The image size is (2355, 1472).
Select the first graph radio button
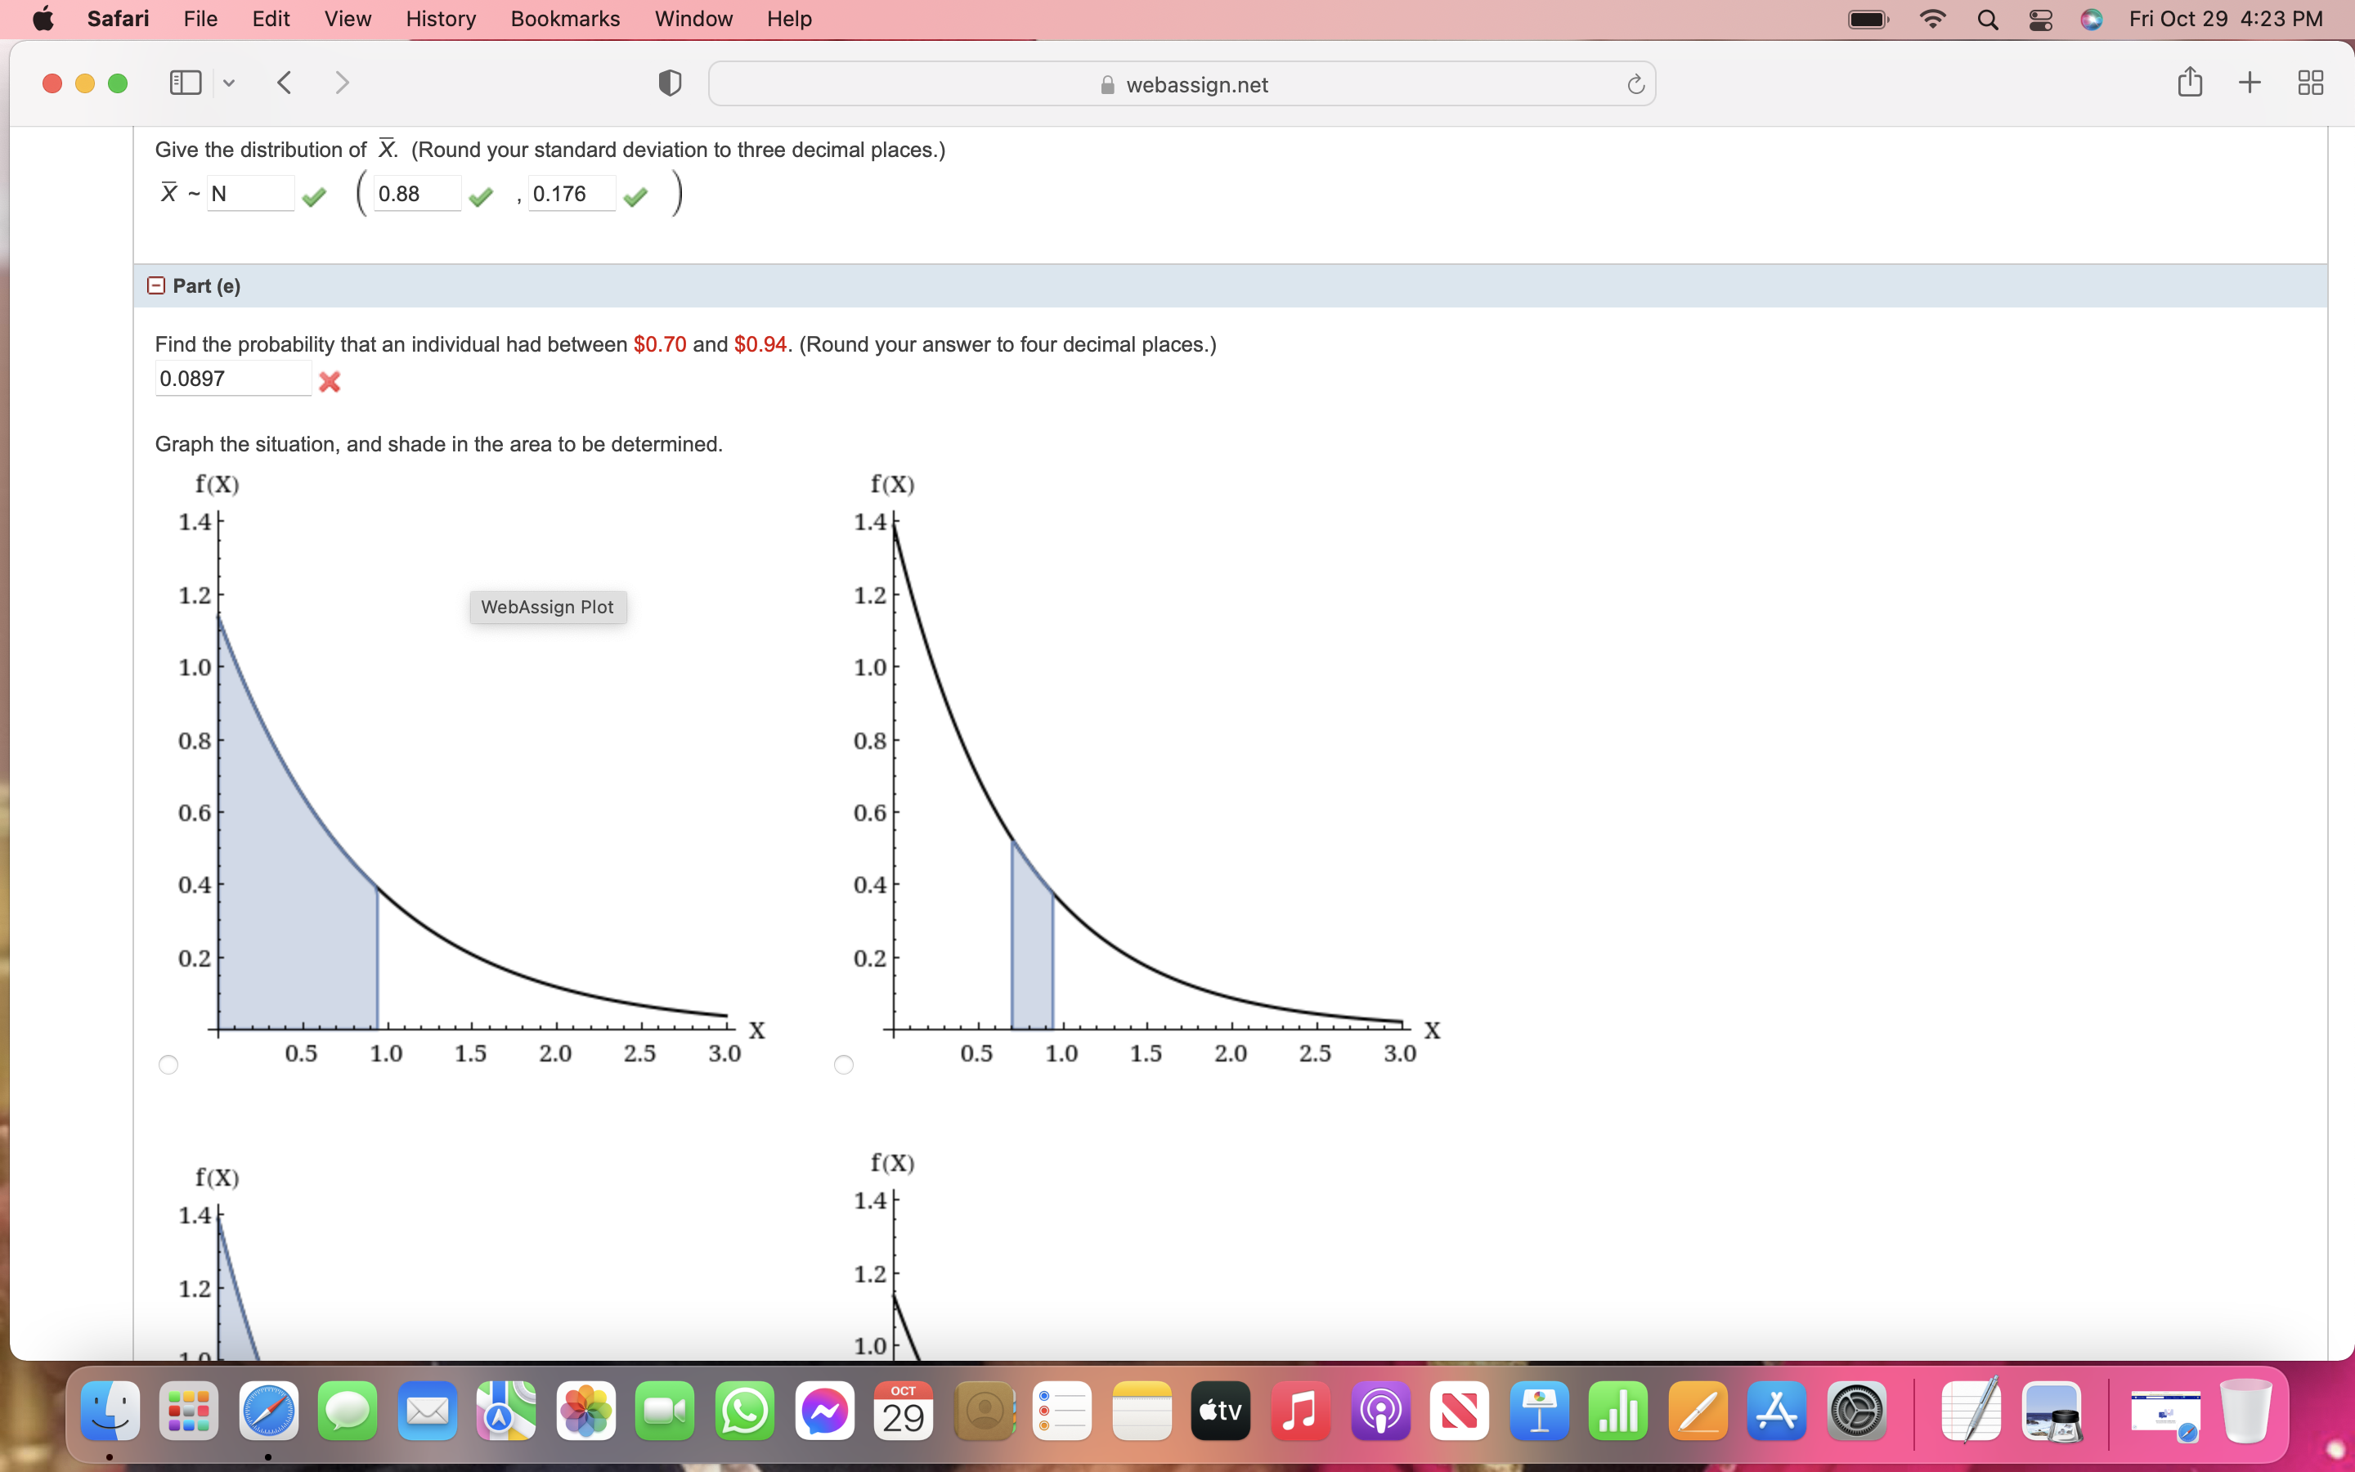point(168,1064)
